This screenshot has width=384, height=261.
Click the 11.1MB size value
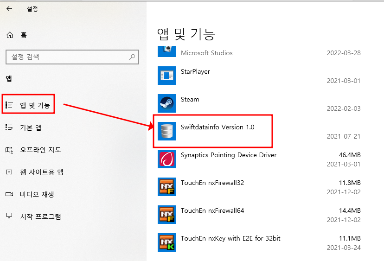[350, 238]
